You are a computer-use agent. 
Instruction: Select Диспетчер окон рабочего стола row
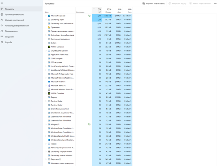[88, 24]
